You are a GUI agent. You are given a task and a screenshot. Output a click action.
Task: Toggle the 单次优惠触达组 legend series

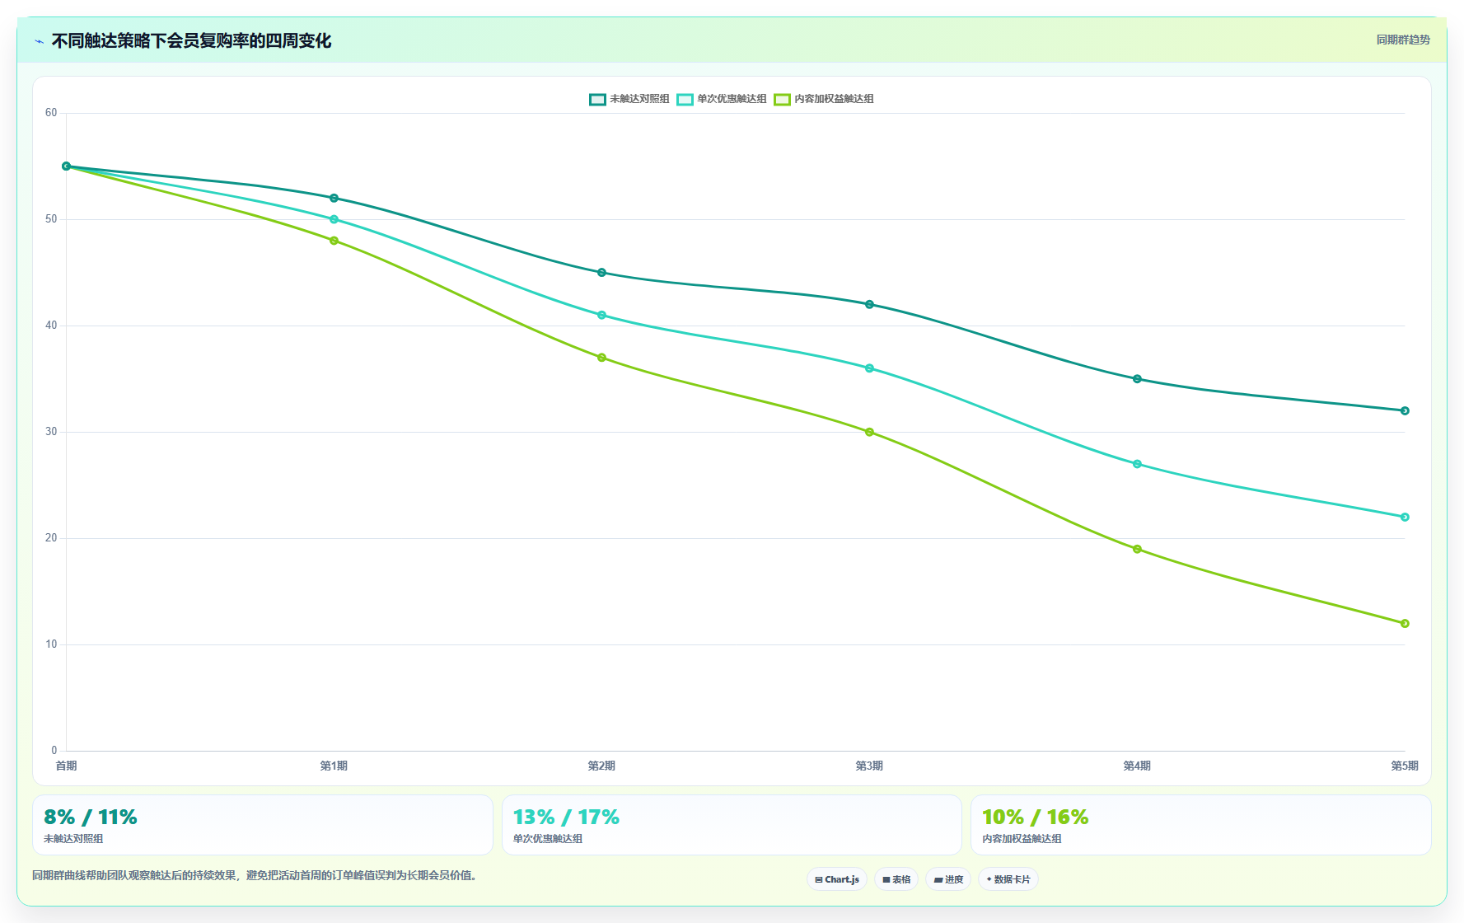click(x=722, y=99)
